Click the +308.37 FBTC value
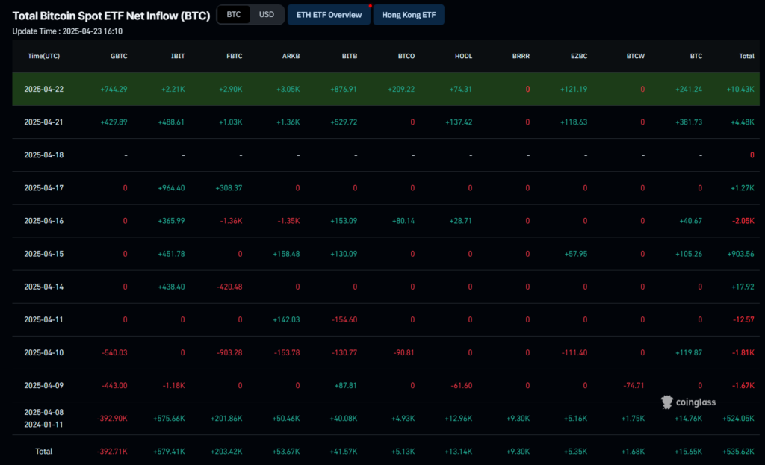 tap(229, 187)
